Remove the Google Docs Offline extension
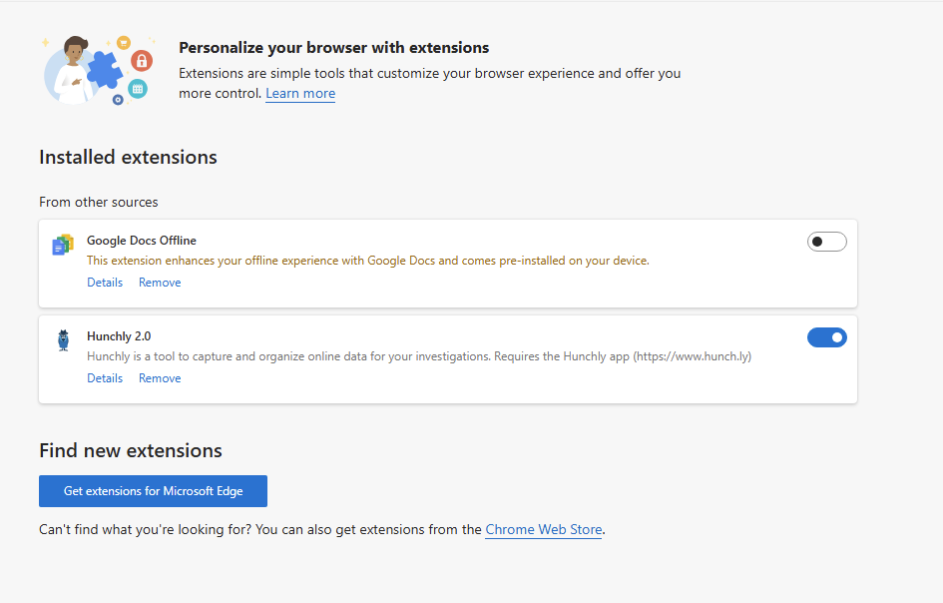 (x=160, y=283)
